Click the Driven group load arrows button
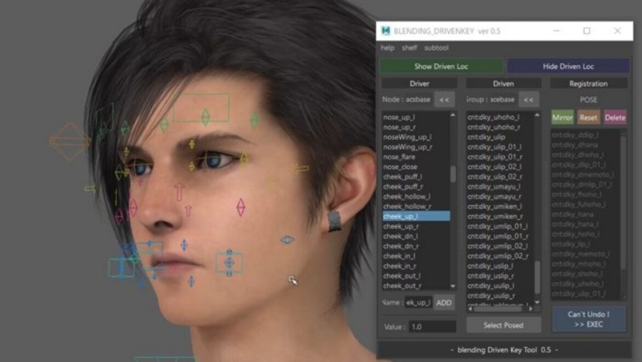 [x=529, y=100]
